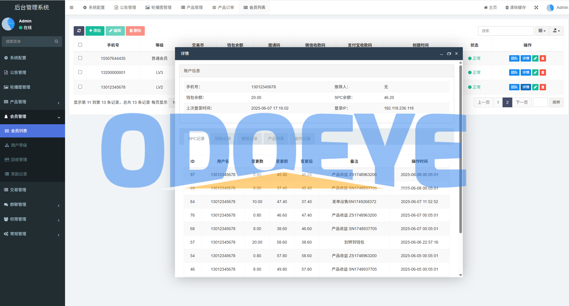This screenshot has height=306, width=569.
Task: Switch to the 产品订单 top tab
Action: [x=223, y=7]
